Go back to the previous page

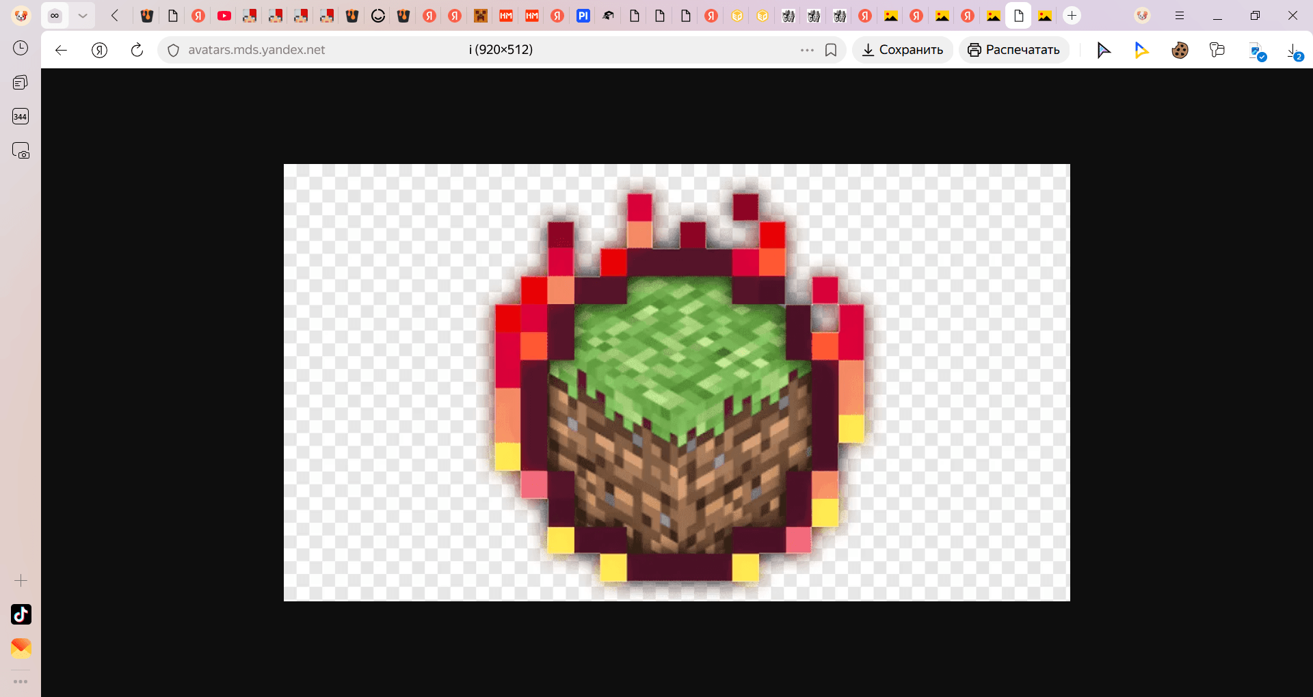61,50
